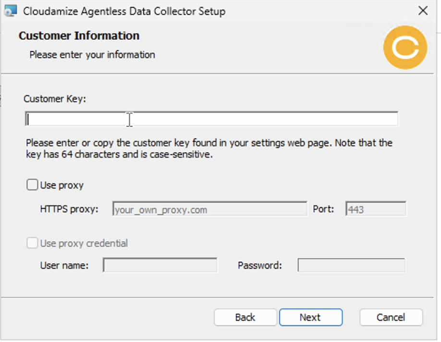
Task: Click the proxy Password field
Action: [352, 265]
